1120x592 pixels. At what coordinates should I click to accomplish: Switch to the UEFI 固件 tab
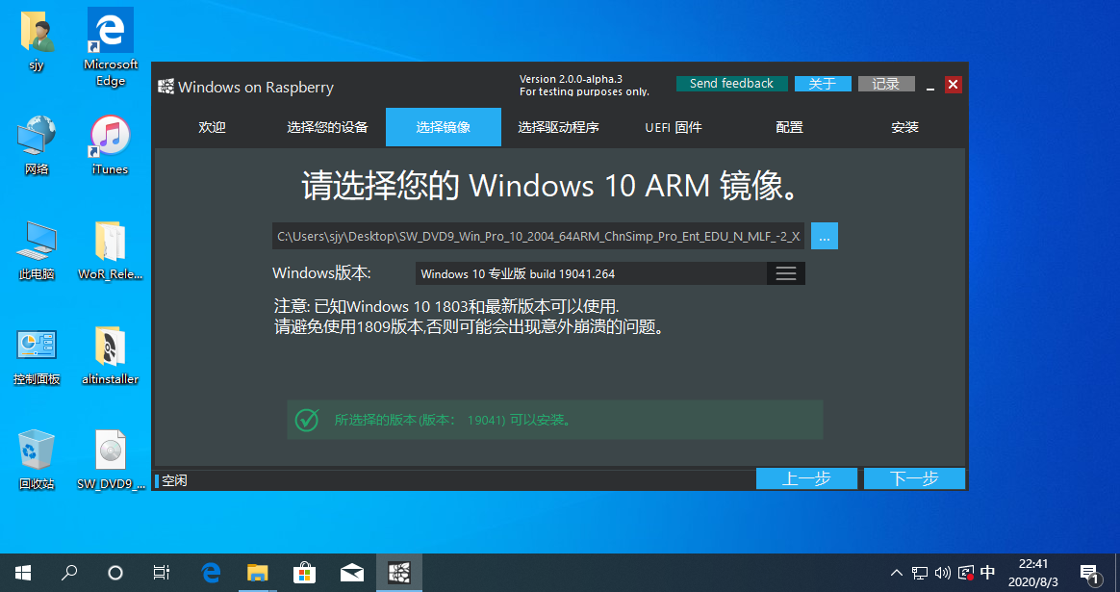[674, 127]
